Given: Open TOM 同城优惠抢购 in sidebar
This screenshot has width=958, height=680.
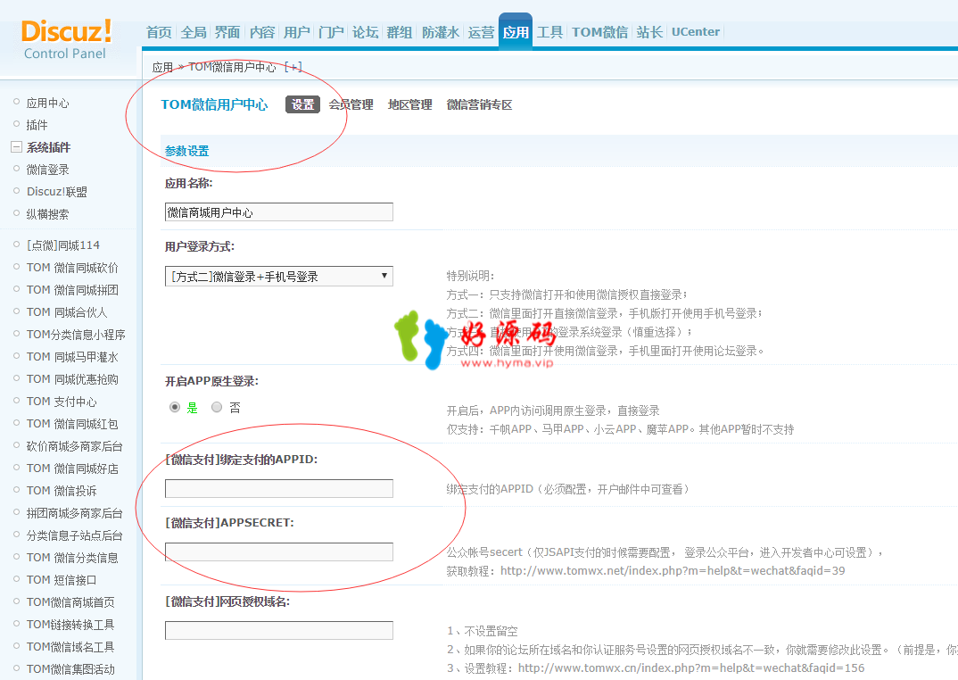Looking at the screenshot, I should click(x=72, y=379).
